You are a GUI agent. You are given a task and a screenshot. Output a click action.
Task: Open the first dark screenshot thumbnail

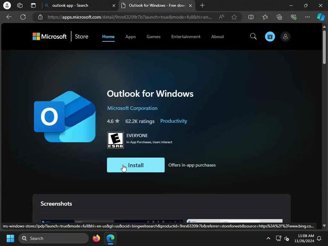(x=112, y=221)
